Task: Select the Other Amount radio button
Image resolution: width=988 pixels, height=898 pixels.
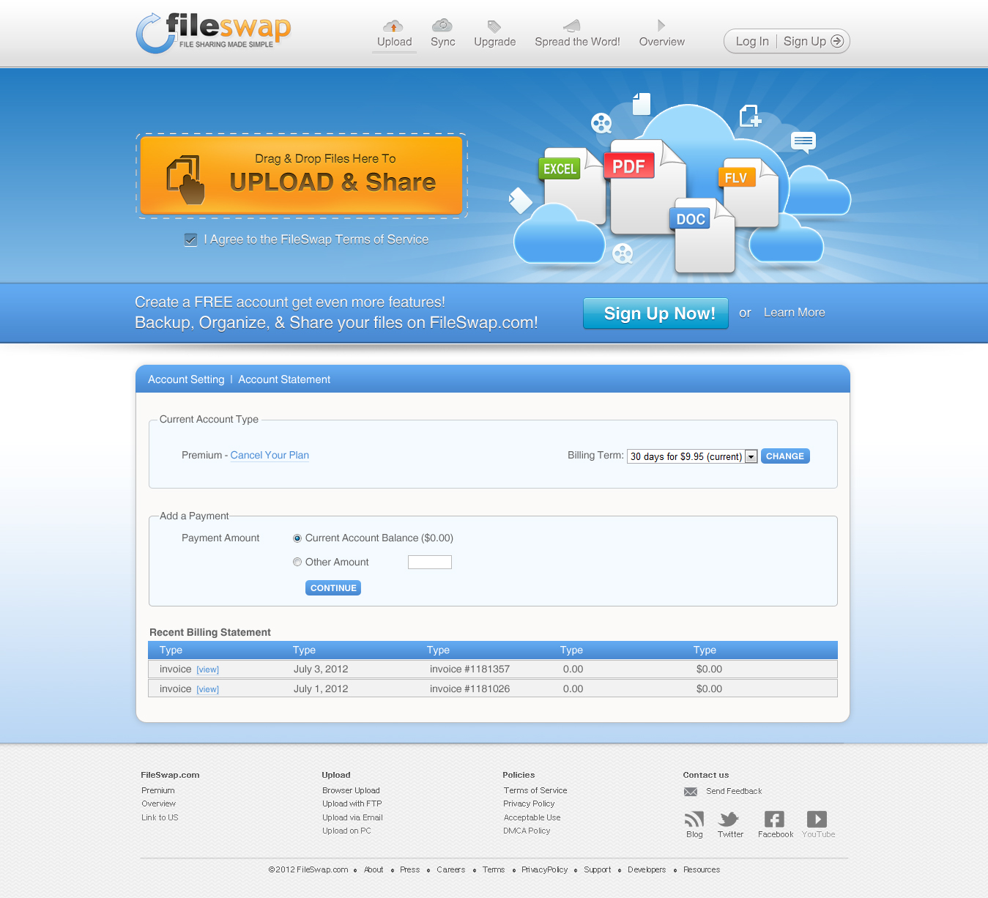Action: (x=297, y=563)
